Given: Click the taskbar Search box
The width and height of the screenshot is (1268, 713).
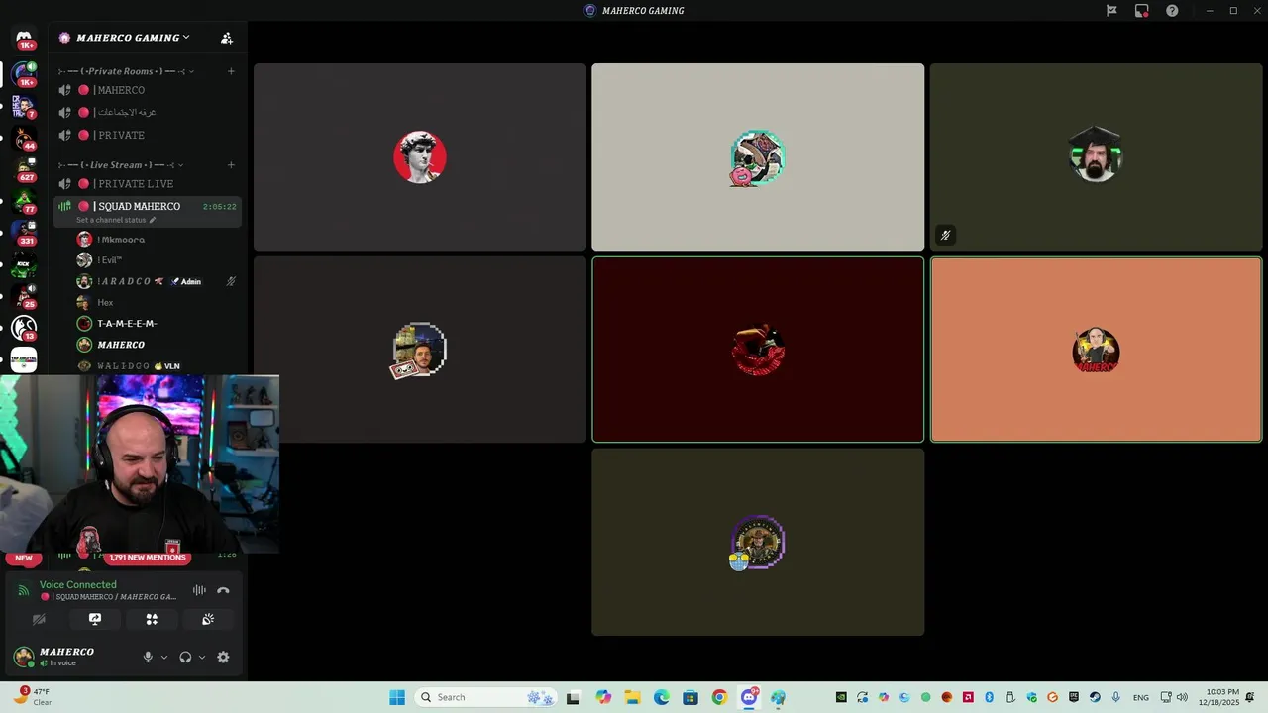Looking at the screenshot, I should 486,697.
